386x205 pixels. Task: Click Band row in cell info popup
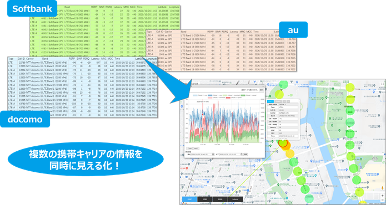click(x=283, y=116)
